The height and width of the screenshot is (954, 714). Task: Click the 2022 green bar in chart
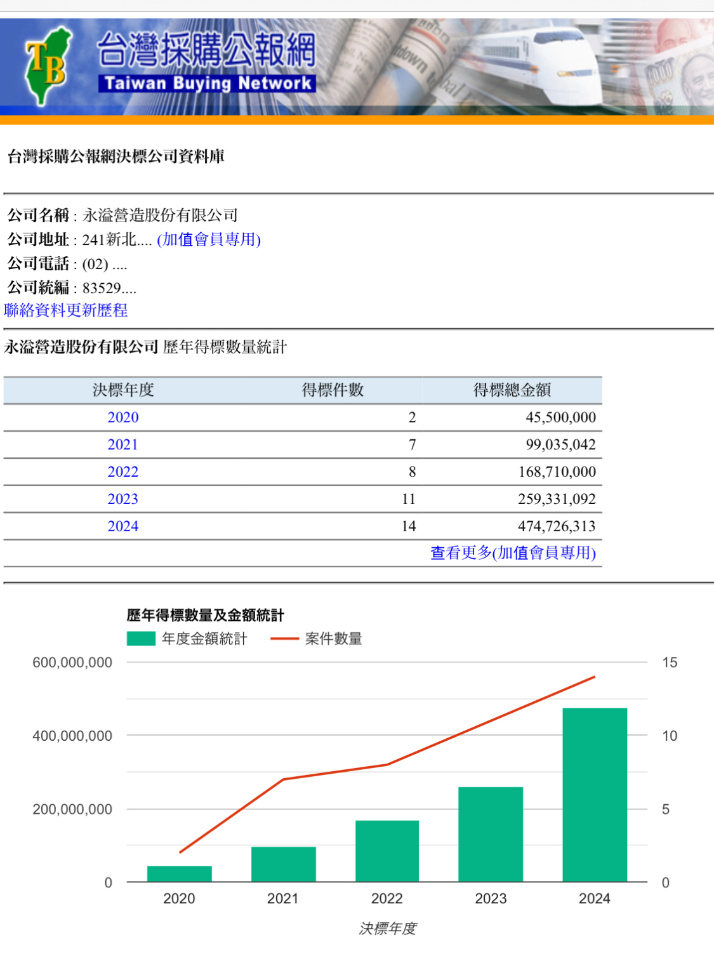pos(387,851)
